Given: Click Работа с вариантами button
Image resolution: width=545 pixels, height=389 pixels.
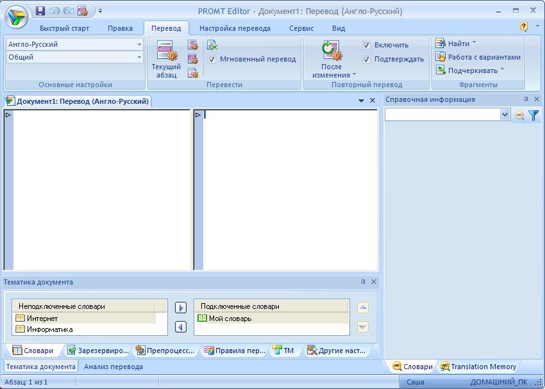Looking at the screenshot, I should coord(478,57).
